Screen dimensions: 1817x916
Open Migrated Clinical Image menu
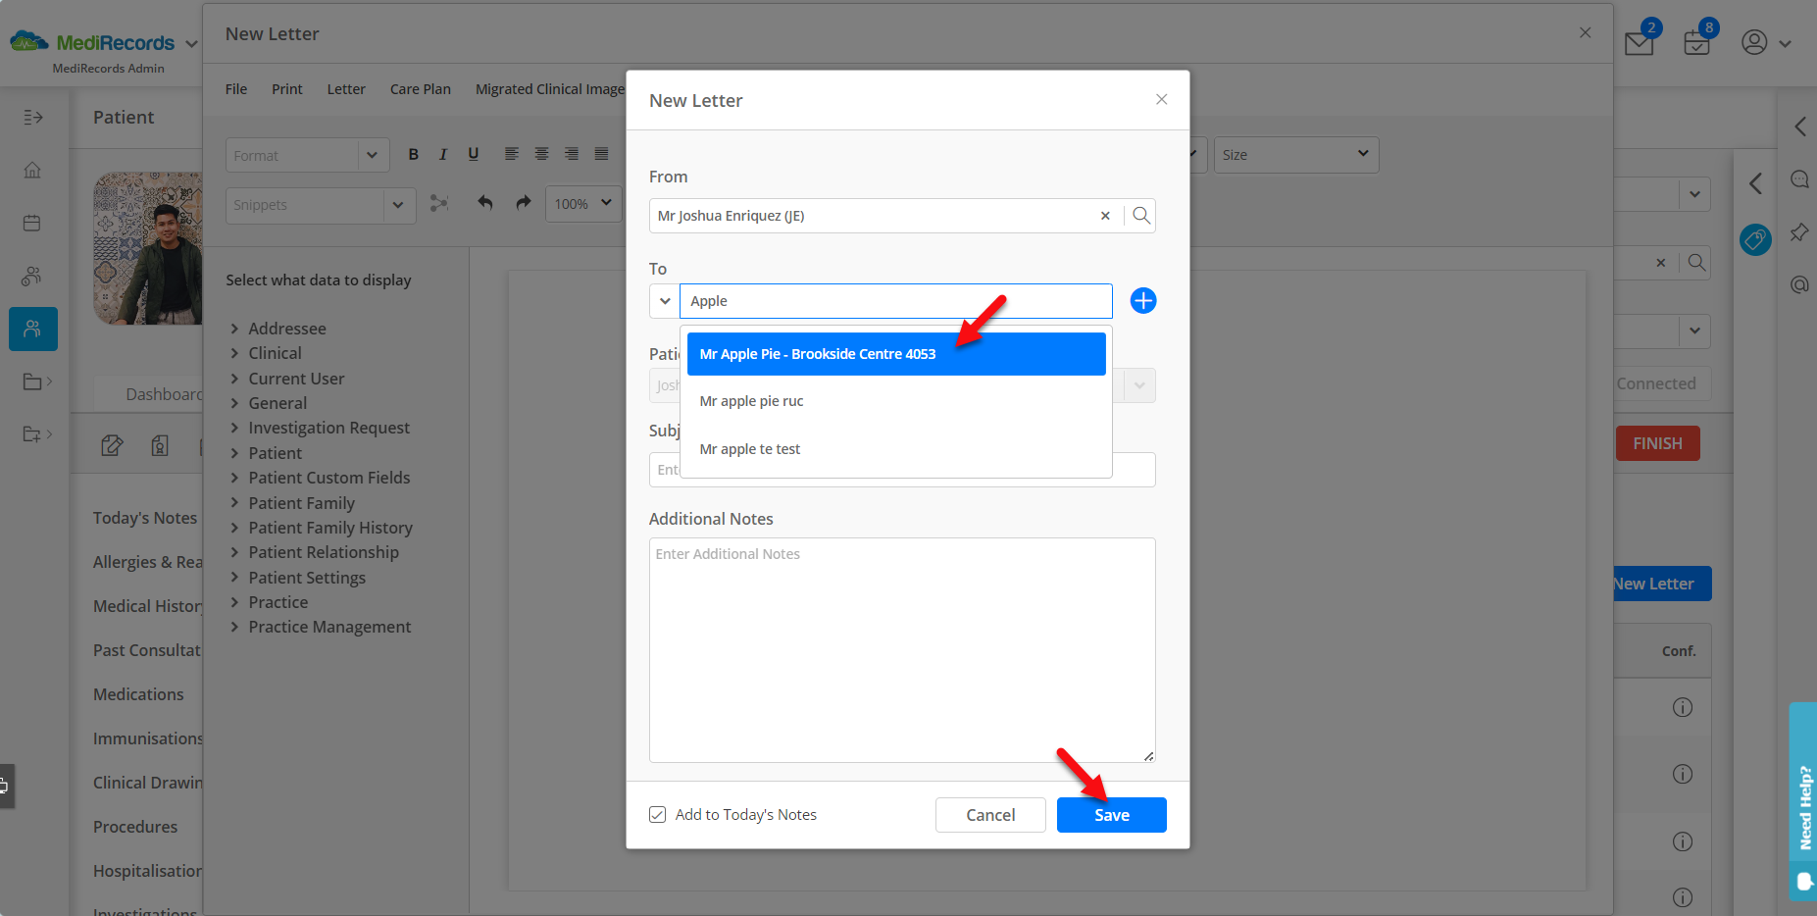coord(550,89)
